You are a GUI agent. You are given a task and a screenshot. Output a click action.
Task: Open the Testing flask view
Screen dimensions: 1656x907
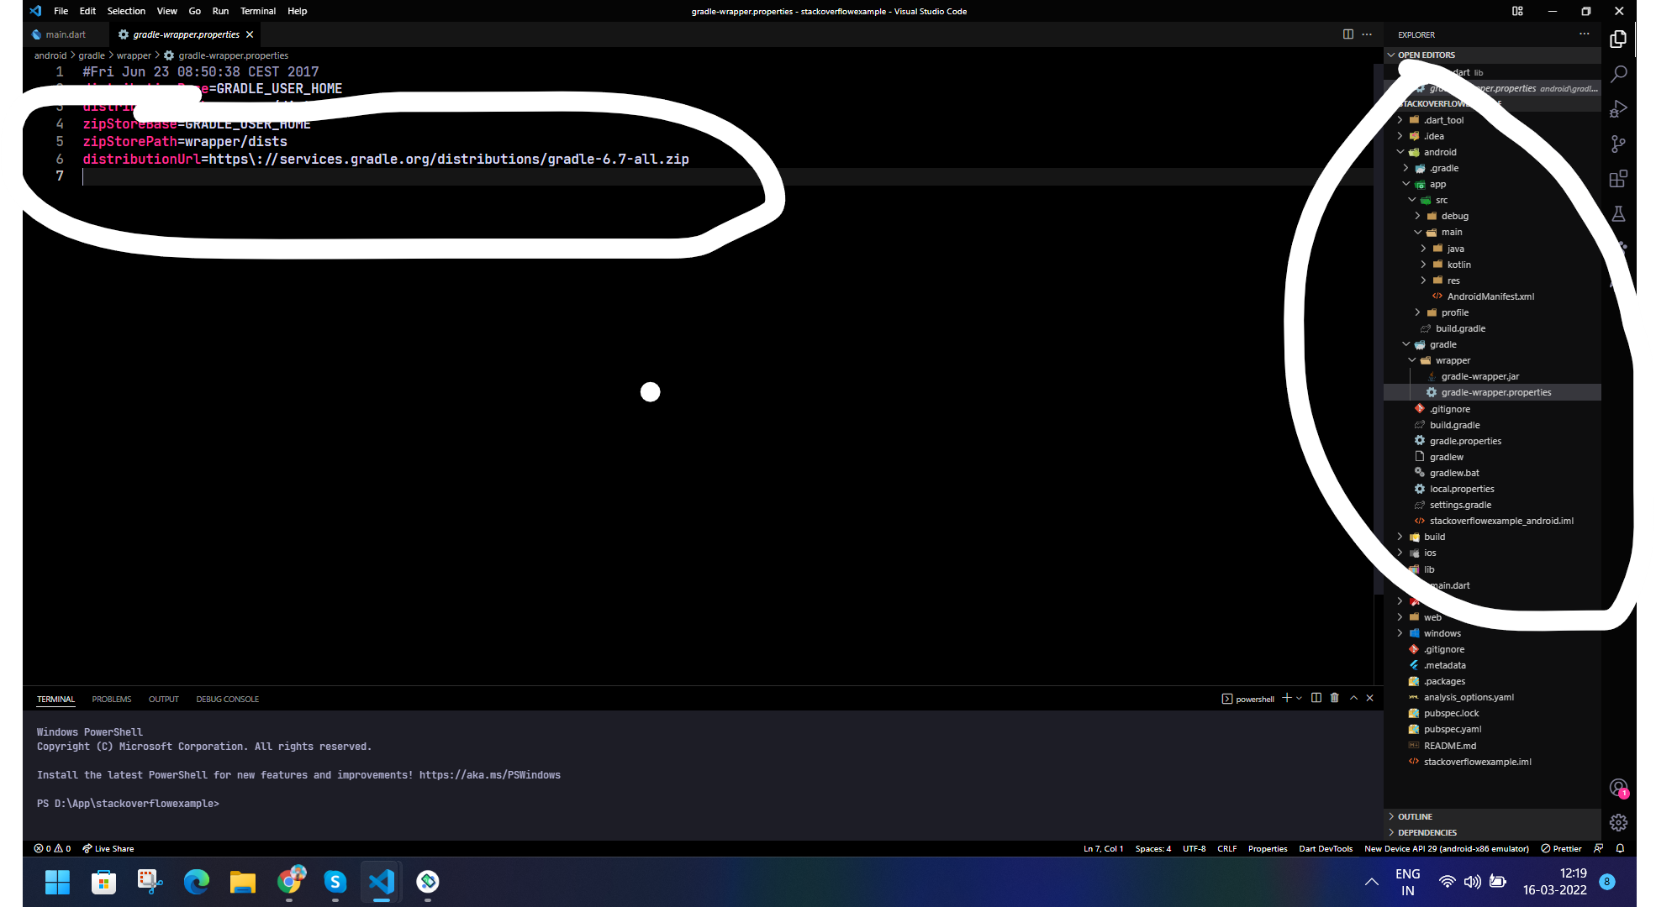tap(1618, 214)
